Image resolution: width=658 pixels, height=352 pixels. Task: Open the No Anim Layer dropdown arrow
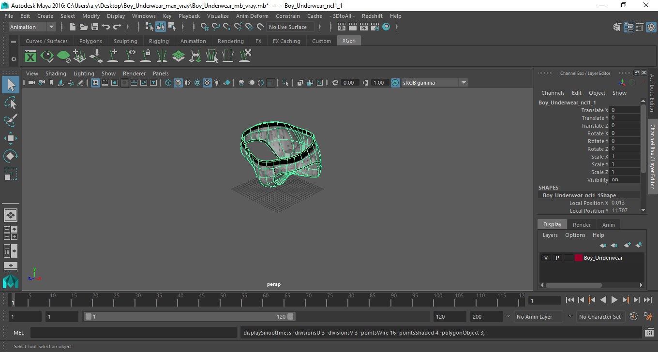508,317
